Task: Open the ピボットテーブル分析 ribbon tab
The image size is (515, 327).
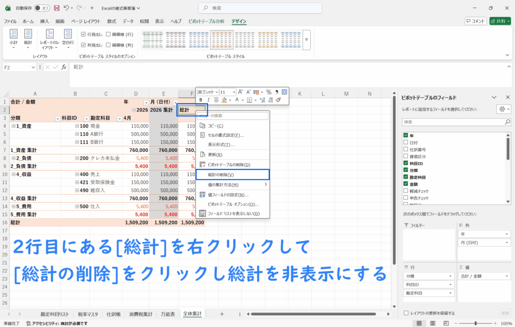Action: [x=206, y=21]
